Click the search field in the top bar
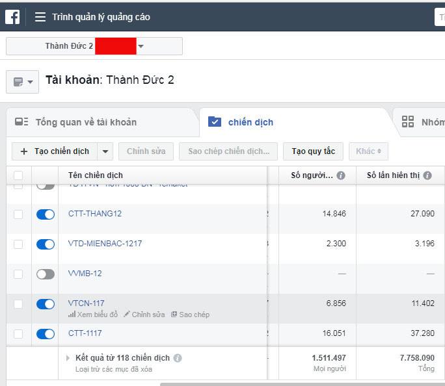445x386 pixels. (x=440, y=17)
